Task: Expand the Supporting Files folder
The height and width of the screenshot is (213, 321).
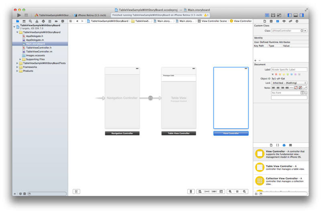Action: click(20, 59)
